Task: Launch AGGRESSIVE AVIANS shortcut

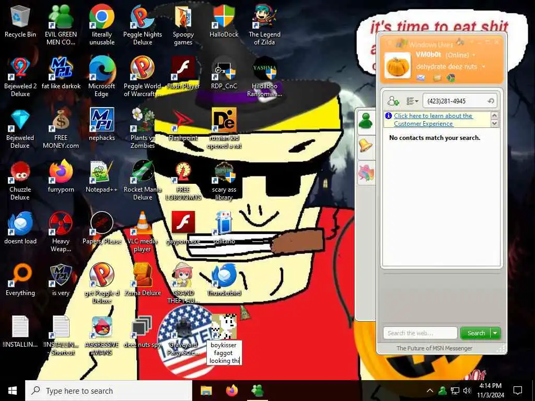Action: click(x=102, y=336)
